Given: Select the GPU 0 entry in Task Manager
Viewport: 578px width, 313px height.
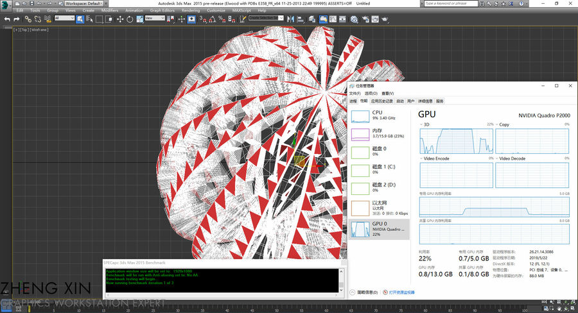Looking at the screenshot, I should (380, 229).
